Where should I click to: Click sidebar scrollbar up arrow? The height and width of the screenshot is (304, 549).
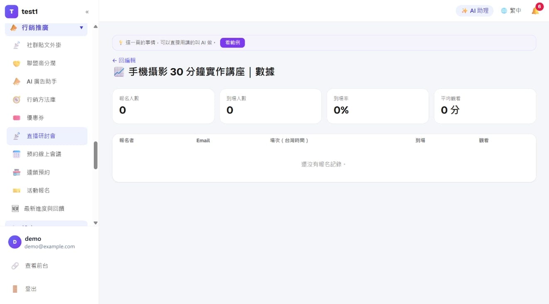(x=96, y=27)
